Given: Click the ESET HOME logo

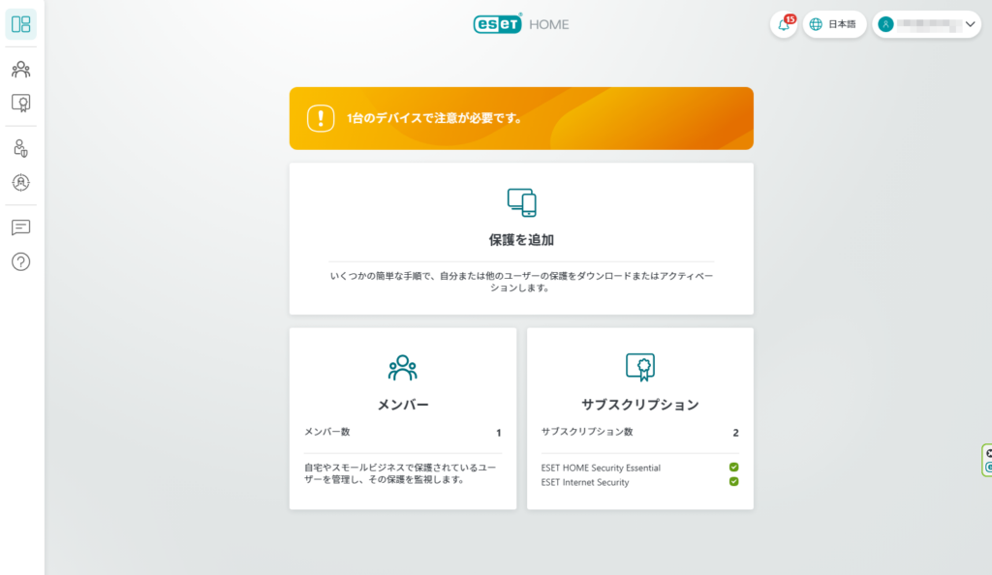Looking at the screenshot, I should (521, 24).
